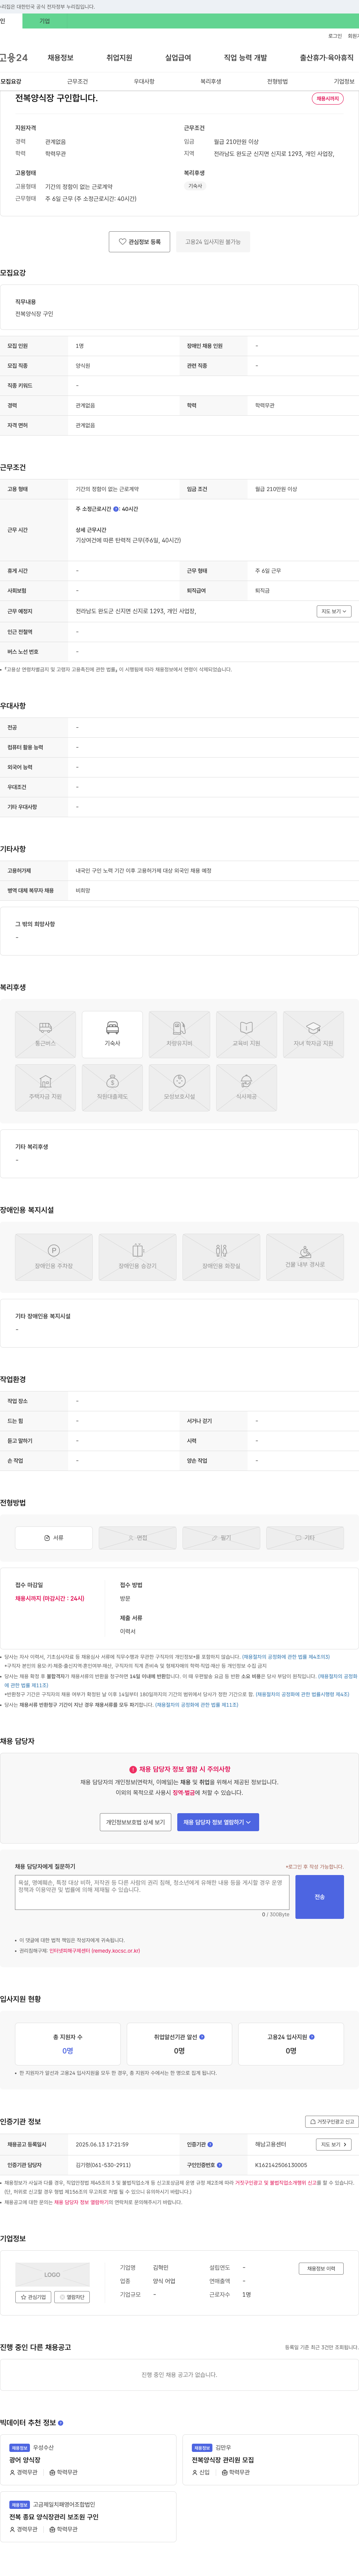Screen dimensions: 359x2576
Task: Click the info icon beside 구인인증번호
Action: (220, 2165)
